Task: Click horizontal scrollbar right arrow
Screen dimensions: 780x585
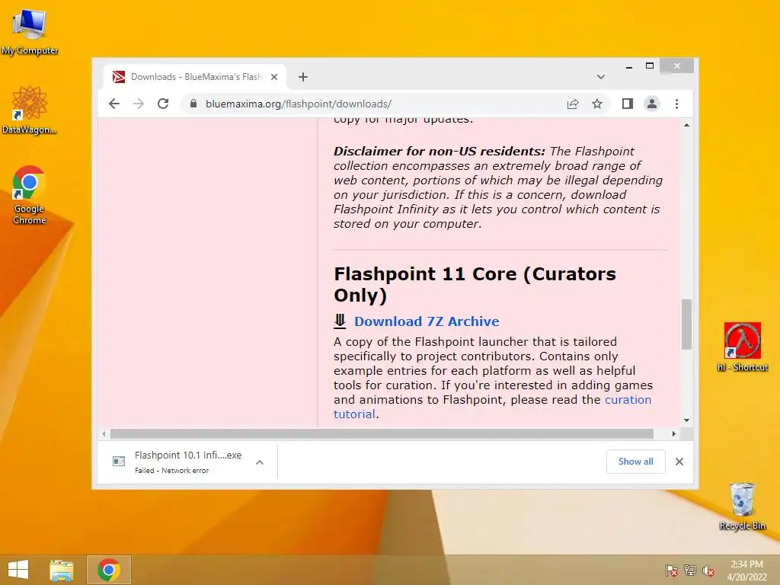Action: point(673,433)
